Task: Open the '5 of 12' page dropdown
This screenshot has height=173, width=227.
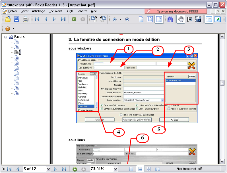Action: pos(48,169)
